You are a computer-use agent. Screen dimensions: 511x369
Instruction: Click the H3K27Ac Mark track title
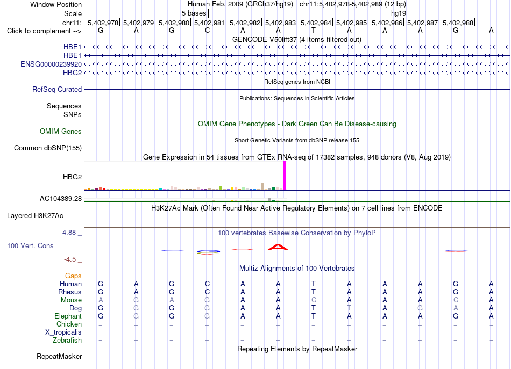296,208
